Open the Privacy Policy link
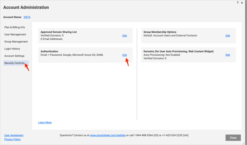The height and width of the screenshot is (145, 247). [13, 139]
